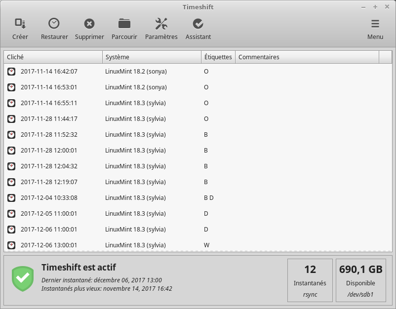Select clock icon of snapshot 2017-11-28 12:04:32
Image resolution: width=396 pixels, height=309 pixels.
pos(11,166)
